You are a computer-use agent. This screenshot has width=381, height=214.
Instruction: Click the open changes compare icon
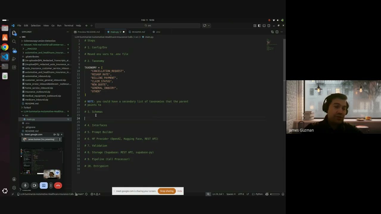[272, 32]
